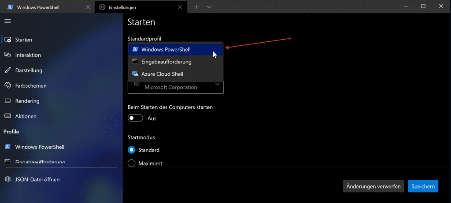The height and width of the screenshot is (203, 451).
Task: Click Änderungen verwerfen button
Action: [373, 186]
